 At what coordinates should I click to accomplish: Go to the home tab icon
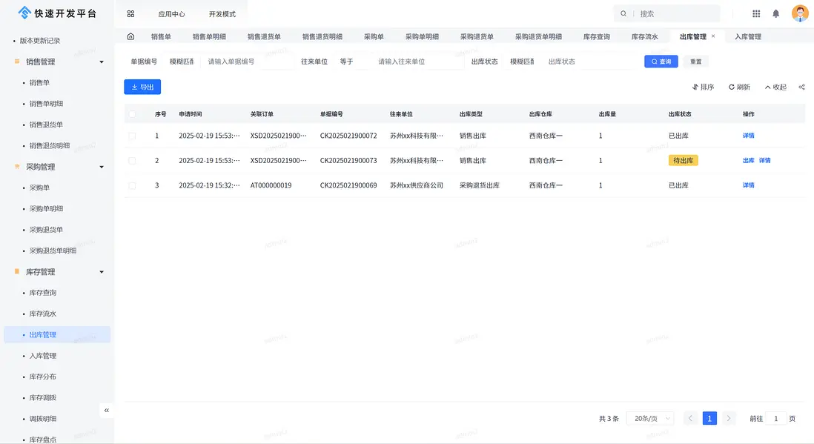tap(130, 36)
